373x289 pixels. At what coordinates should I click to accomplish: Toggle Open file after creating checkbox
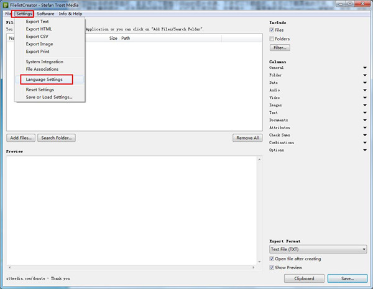click(272, 259)
